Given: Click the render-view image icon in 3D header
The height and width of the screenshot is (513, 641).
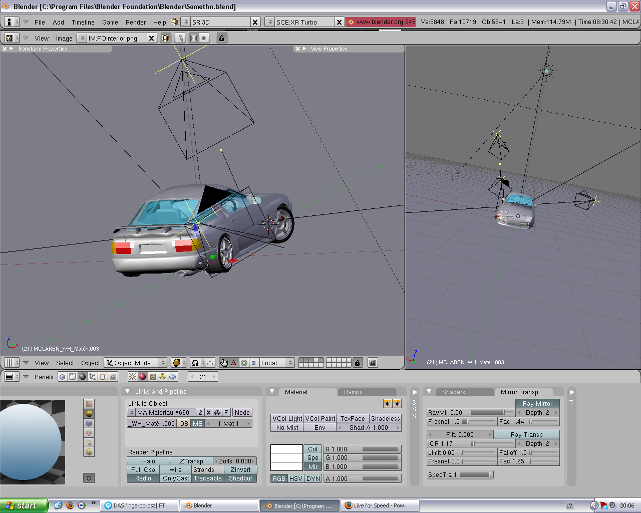Looking at the screenshot, I should pos(373,363).
